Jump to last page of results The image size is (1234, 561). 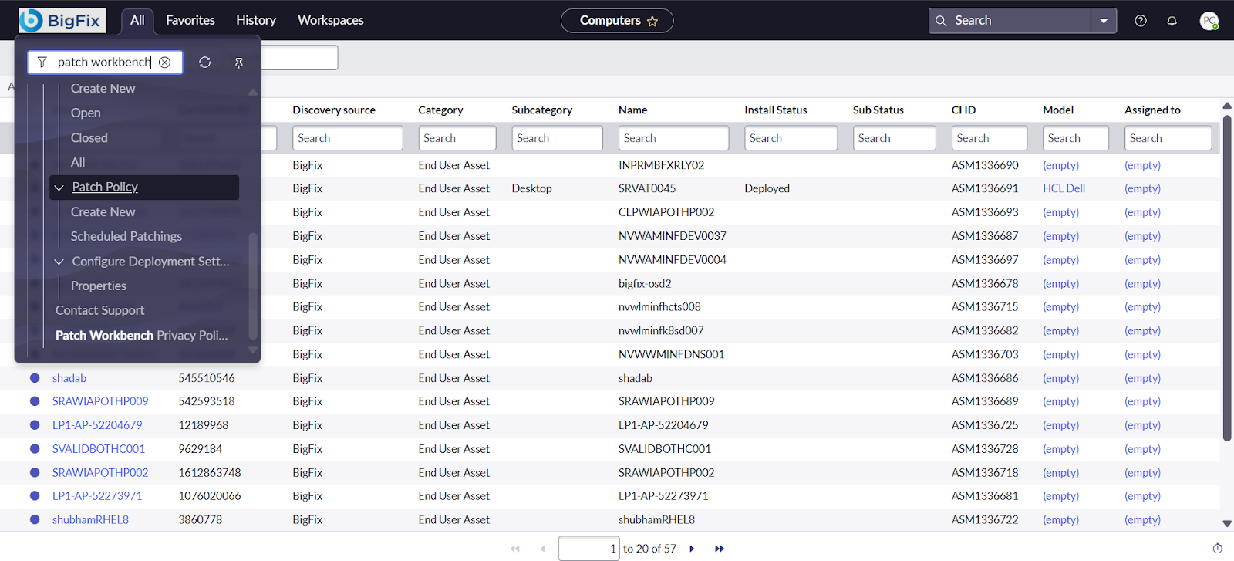[x=720, y=549]
